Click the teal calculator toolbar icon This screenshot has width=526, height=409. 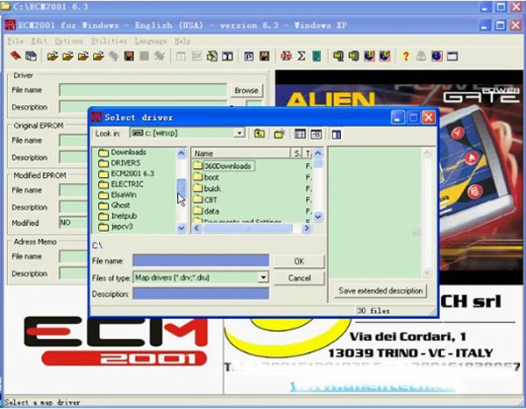(316, 56)
